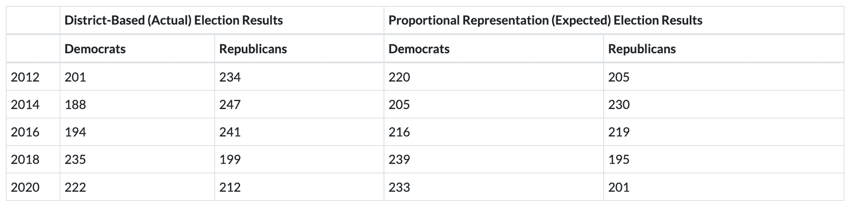Select Republicans column header under Proportional Representation
The height and width of the screenshot is (208, 852).
(x=642, y=49)
